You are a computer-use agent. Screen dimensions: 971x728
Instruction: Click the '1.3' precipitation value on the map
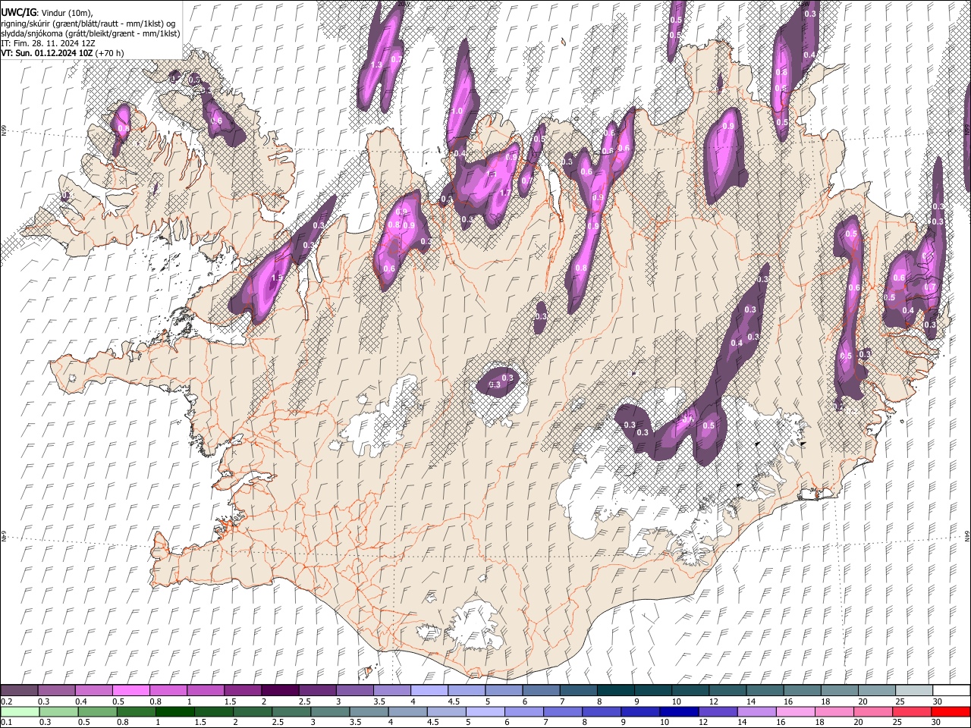pyautogui.click(x=376, y=65)
